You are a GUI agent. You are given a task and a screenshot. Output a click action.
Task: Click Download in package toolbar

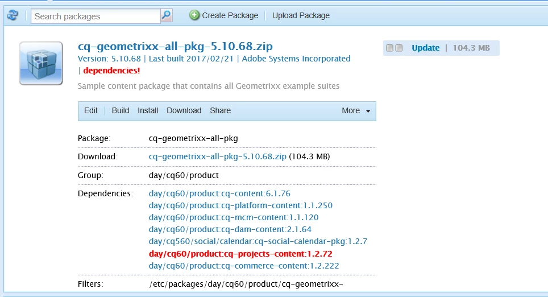tap(184, 110)
